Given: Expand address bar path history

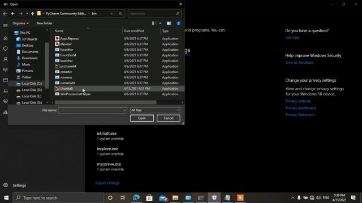Looking at the screenshot, I should click(x=112, y=14).
